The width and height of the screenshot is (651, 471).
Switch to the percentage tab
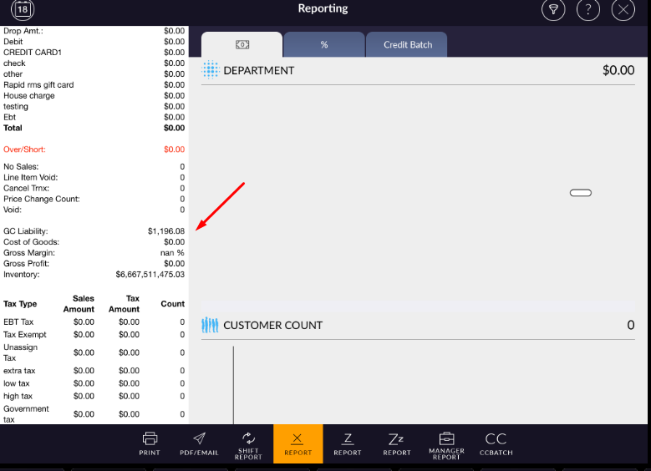pyautogui.click(x=324, y=45)
